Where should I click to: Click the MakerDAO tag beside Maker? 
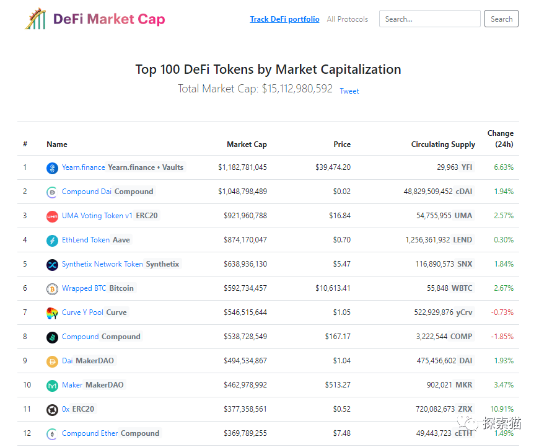105,385
